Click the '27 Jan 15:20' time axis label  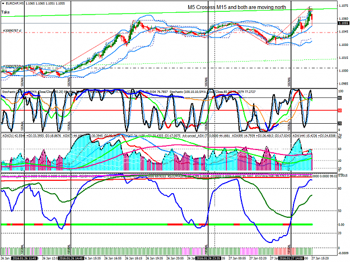click(x=320, y=258)
